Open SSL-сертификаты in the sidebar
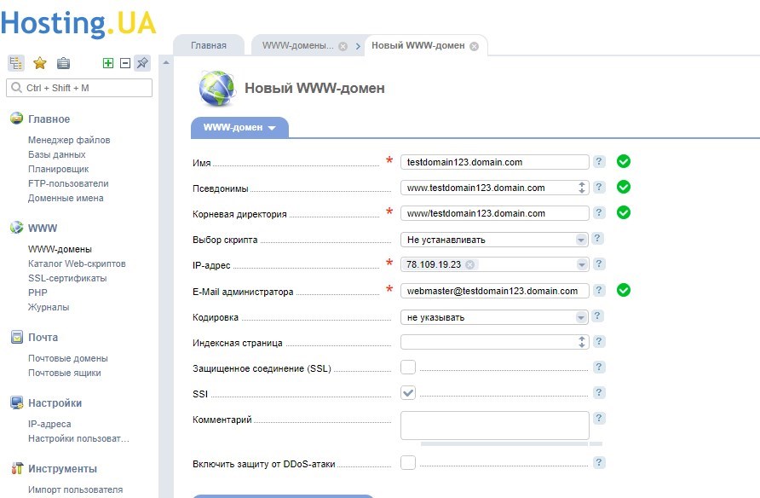This screenshot has width=760, height=498. click(x=67, y=278)
